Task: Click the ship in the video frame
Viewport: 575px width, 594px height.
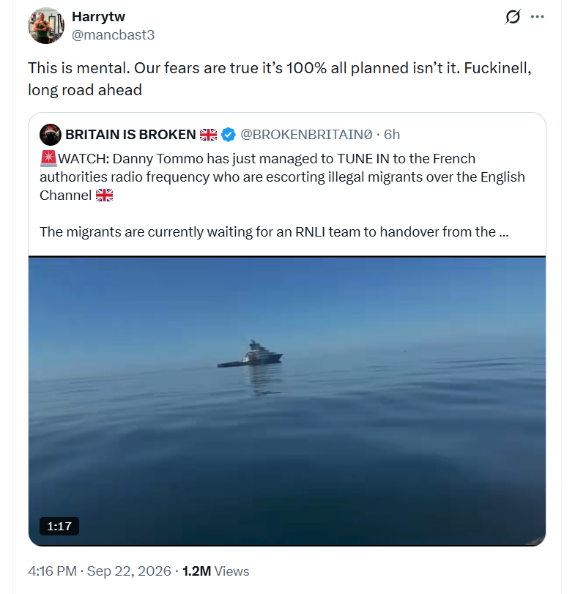Action: tap(250, 354)
